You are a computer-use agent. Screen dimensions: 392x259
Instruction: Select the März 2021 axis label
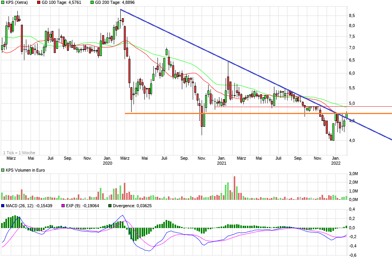pos(241,158)
